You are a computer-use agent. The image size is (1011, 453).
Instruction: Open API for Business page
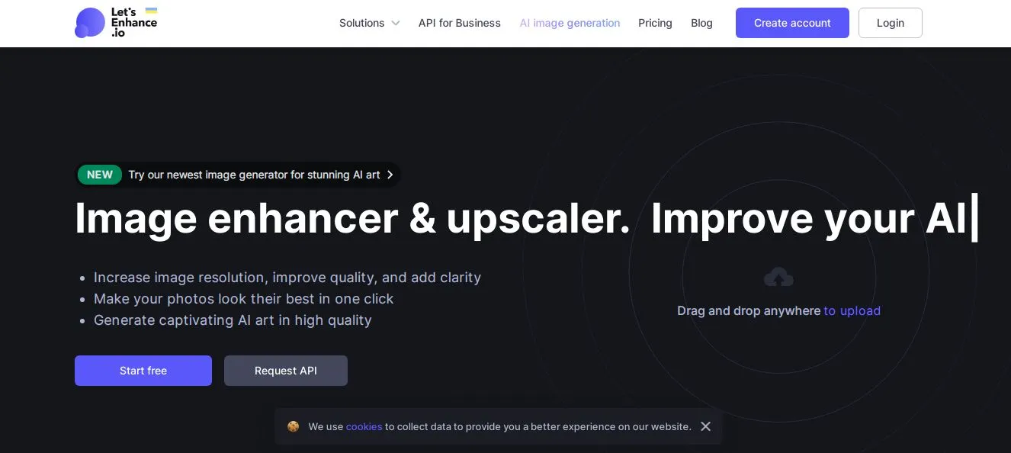click(460, 23)
